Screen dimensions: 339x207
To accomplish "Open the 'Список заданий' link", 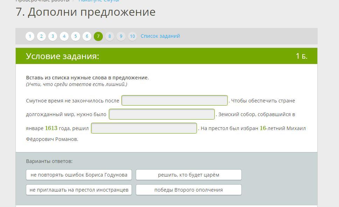I will coord(160,36).
